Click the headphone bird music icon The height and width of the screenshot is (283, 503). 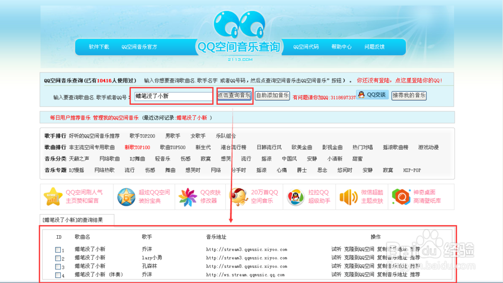click(238, 196)
